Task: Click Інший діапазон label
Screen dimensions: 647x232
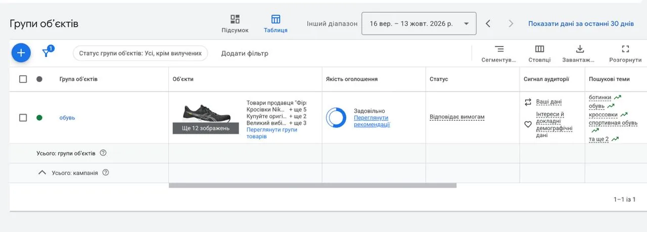Action: tap(332, 24)
